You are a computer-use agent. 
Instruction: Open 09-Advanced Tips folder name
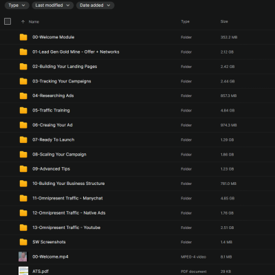[x=52, y=169]
